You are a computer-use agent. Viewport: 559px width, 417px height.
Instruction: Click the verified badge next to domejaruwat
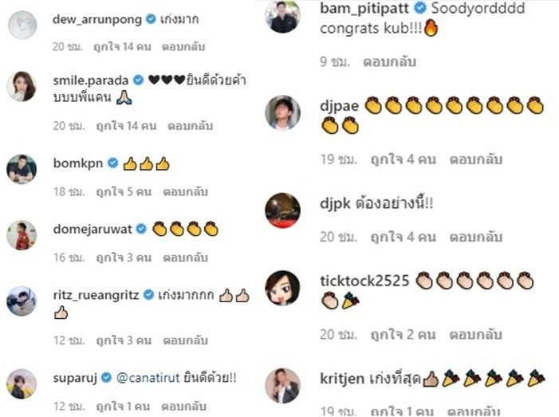click(x=141, y=229)
